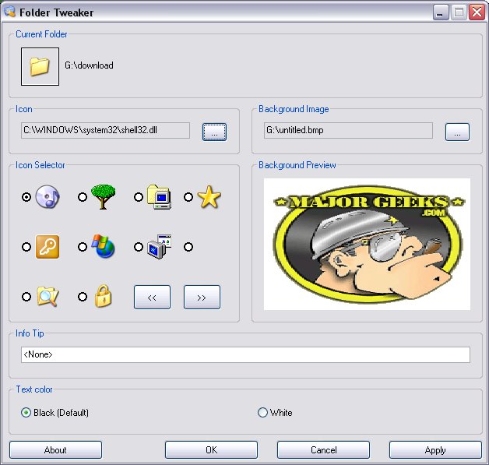Select radio button beside Windows globe icon

click(x=83, y=247)
